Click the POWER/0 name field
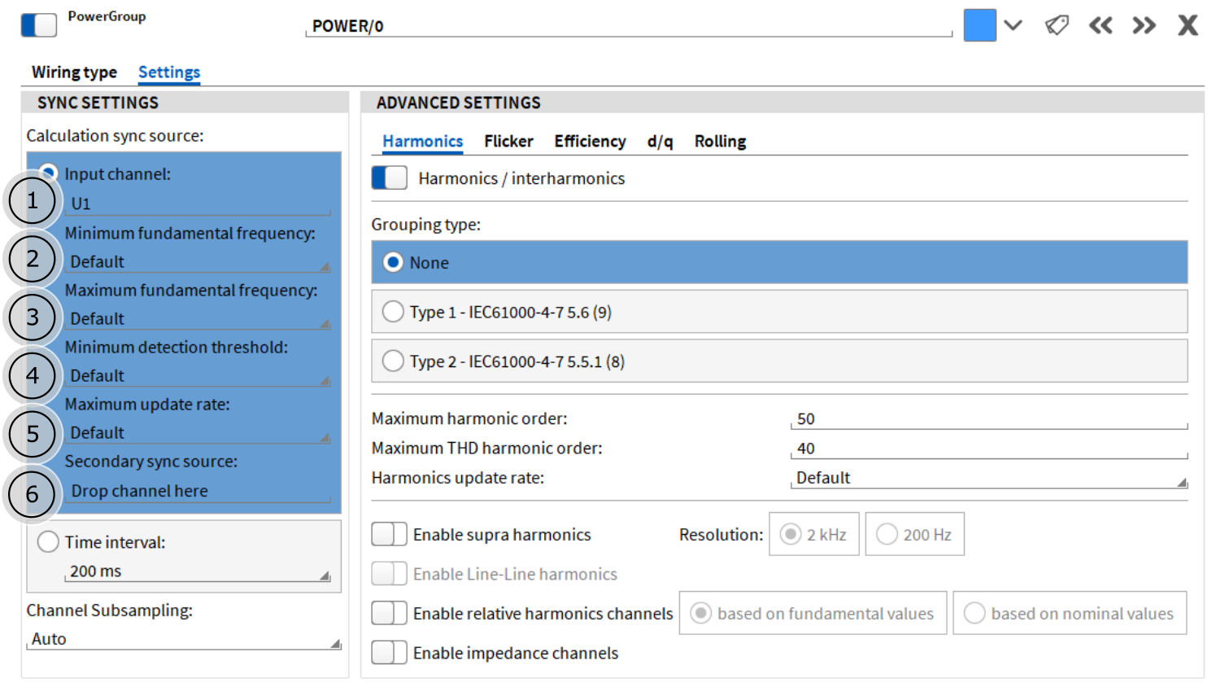The width and height of the screenshot is (1208, 683). [x=629, y=26]
